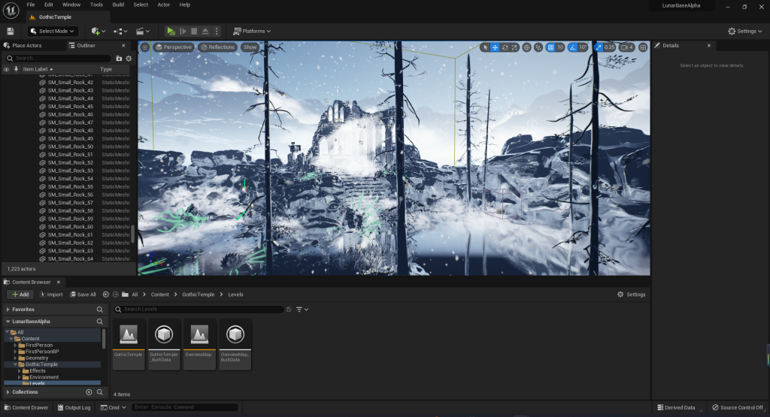Image resolution: width=770 pixels, height=417 pixels.
Task: Click the Add button in Content Browser
Action: click(x=20, y=295)
